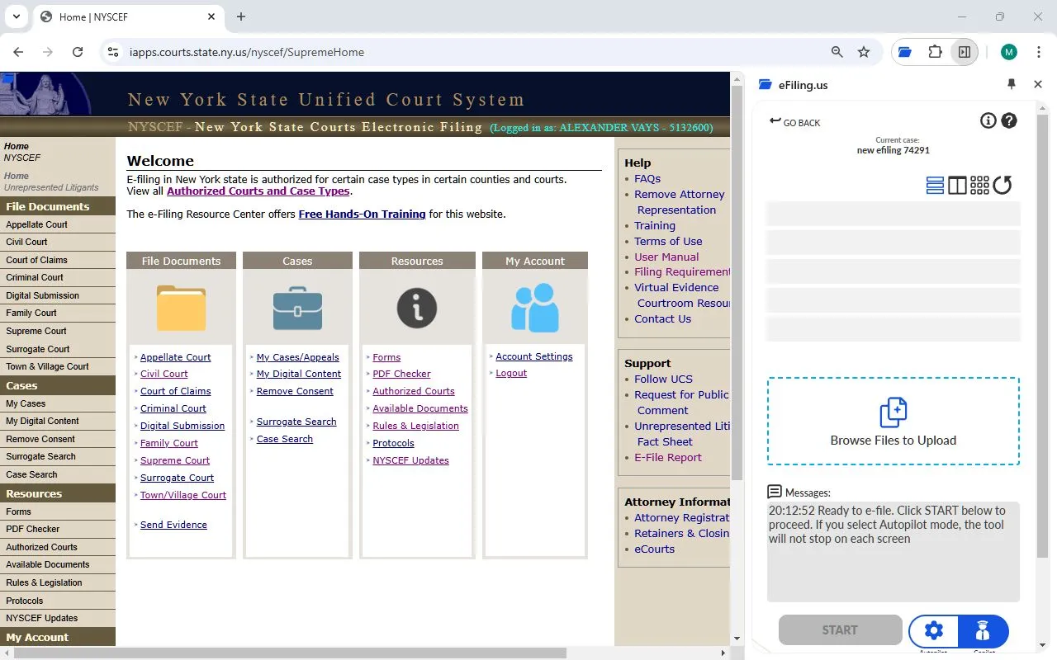The image size is (1057, 660).
Task: Click the page horizontal scrollbar
Action: tap(289, 653)
